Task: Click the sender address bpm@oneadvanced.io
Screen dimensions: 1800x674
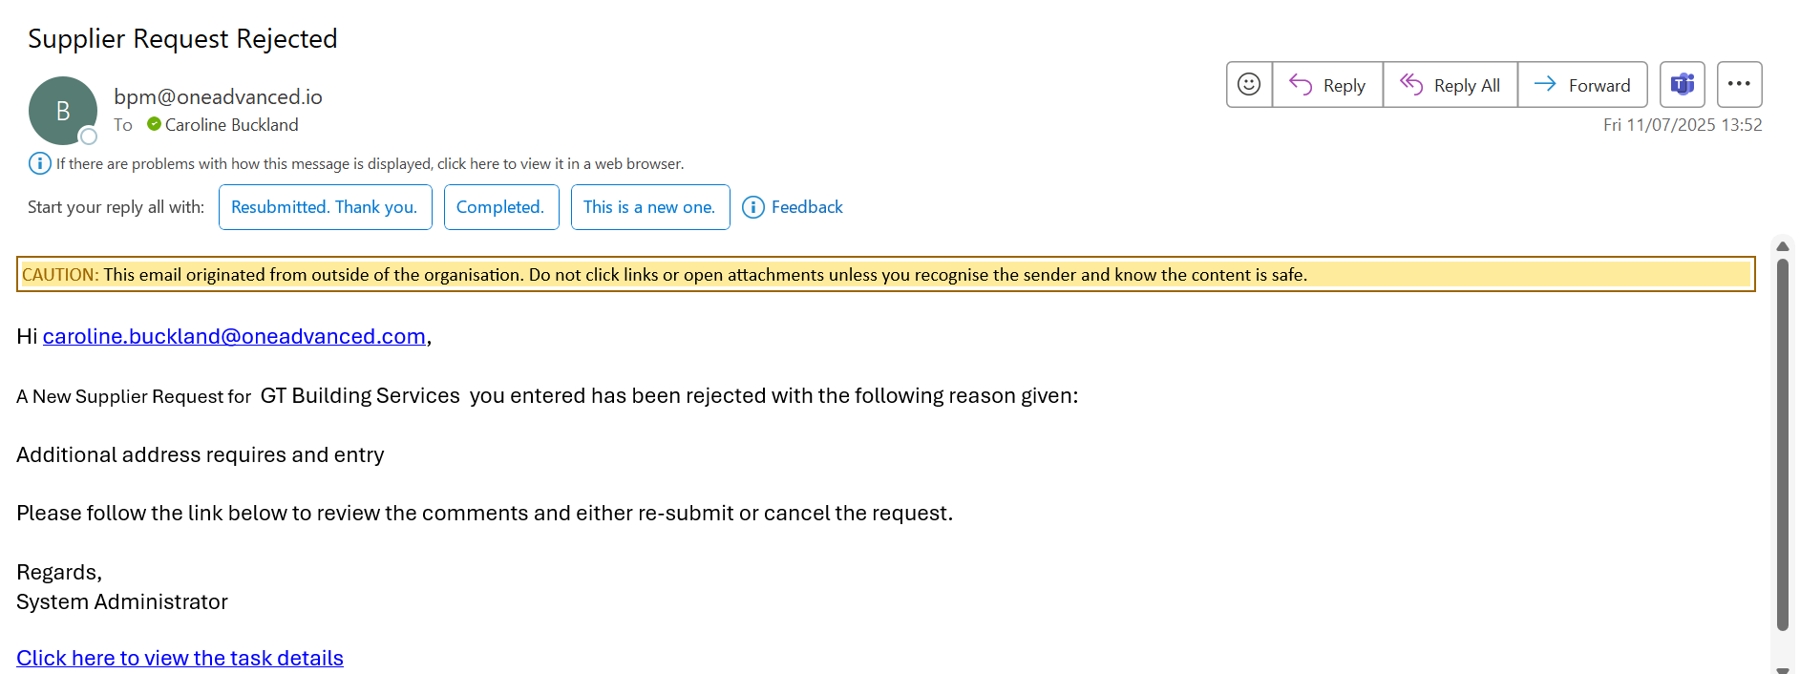Action: click(218, 96)
